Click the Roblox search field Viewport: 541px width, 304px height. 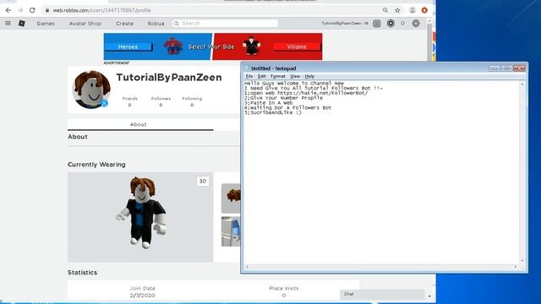(x=225, y=23)
